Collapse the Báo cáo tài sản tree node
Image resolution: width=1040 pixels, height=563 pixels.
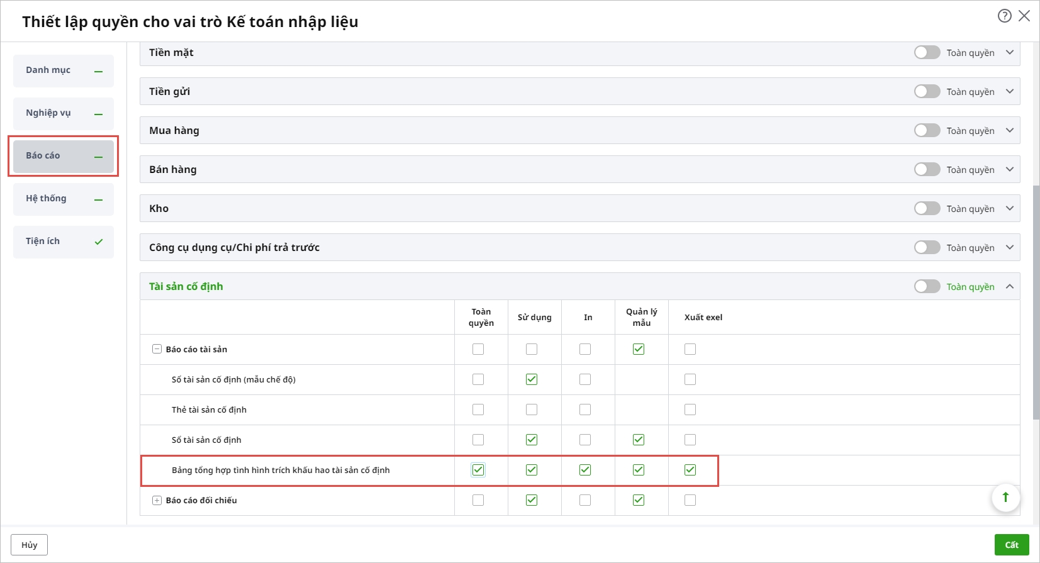[x=157, y=349]
